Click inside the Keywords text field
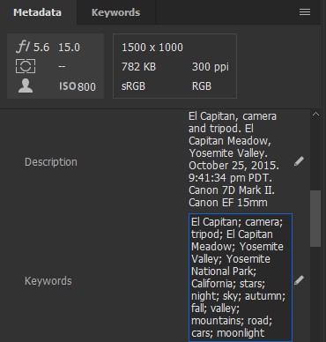 (x=241, y=278)
